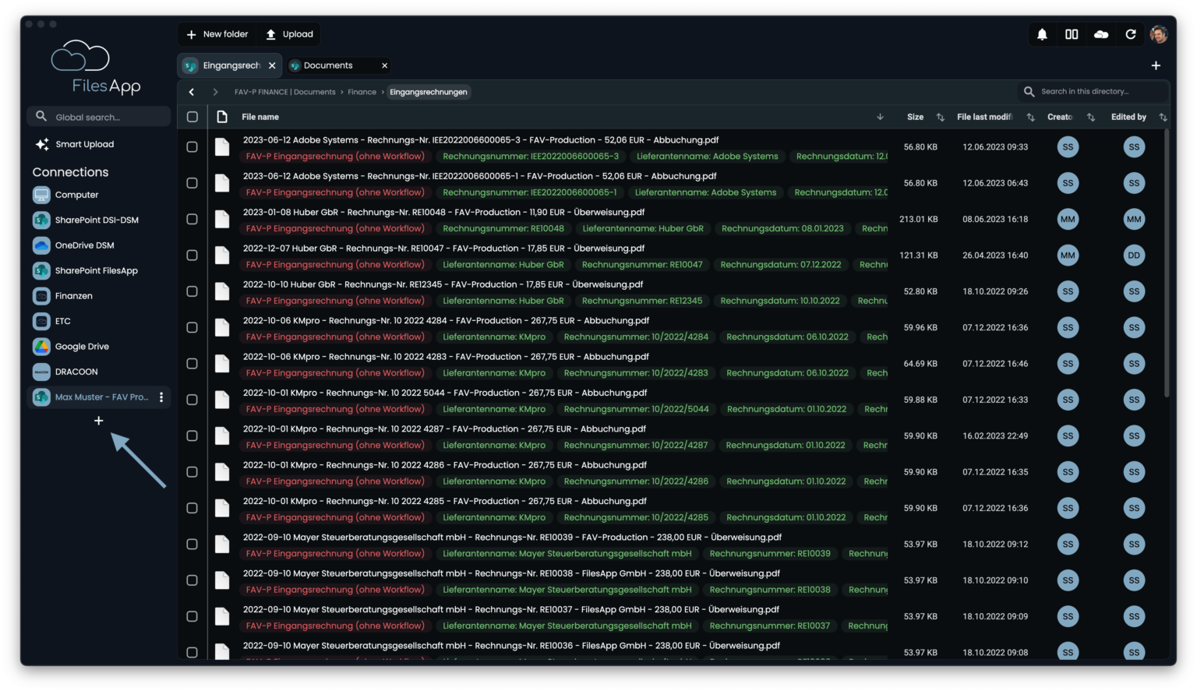Add a new connection with plus
1197x691 pixels.
click(98, 421)
